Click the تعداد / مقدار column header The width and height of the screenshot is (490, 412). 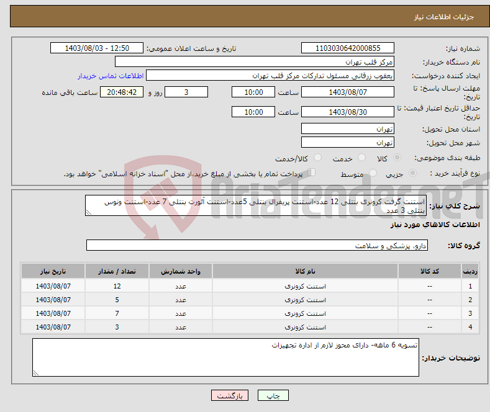pyautogui.click(x=117, y=271)
